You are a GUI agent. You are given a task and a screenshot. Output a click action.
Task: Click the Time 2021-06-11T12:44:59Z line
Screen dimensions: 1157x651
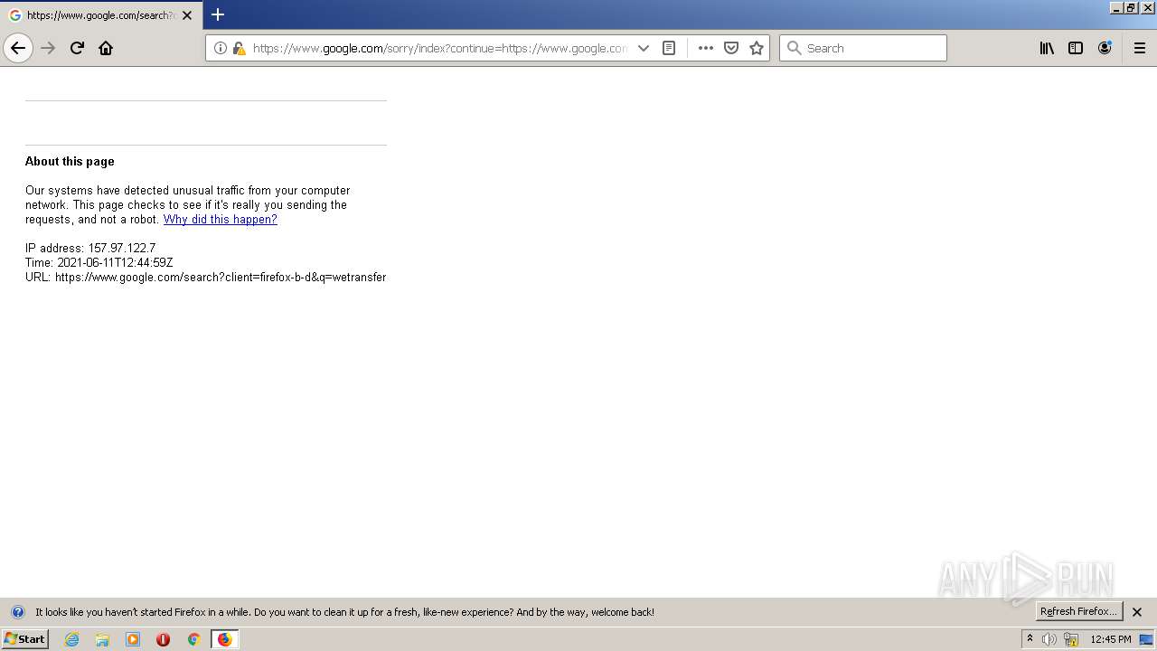coord(99,263)
